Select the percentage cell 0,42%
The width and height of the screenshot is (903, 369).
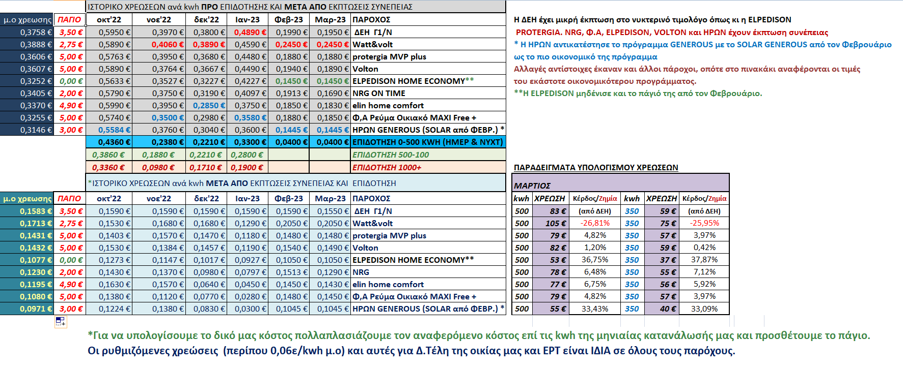pos(704,248)
